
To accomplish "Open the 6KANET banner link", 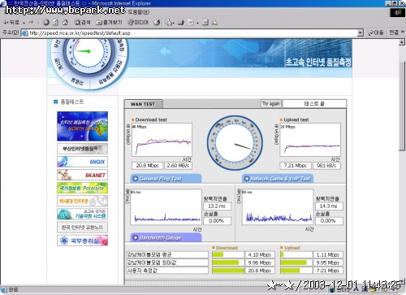I will pyautogui.click(x=82, y=175).
